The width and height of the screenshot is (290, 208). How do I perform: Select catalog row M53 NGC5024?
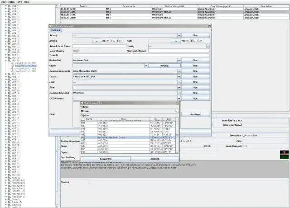[x=128, y=143]
